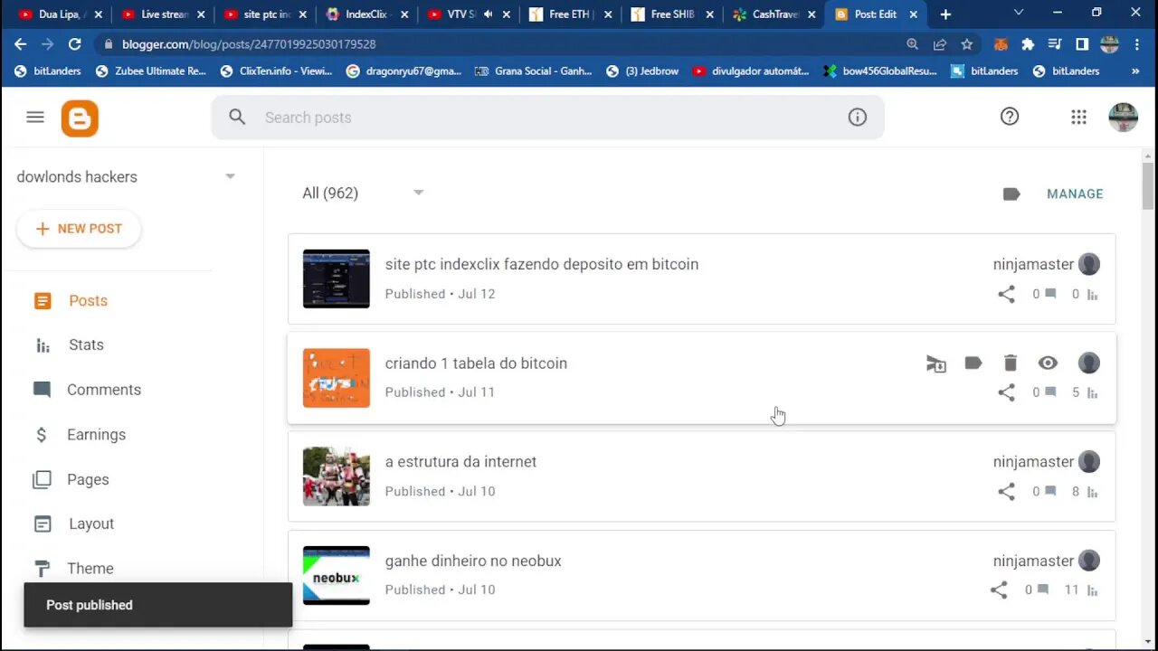Screen dimensions: 1158x651
Task: Open post 'a estrutura da internet'
Action: pyautogui.click(x=460, y=462)
